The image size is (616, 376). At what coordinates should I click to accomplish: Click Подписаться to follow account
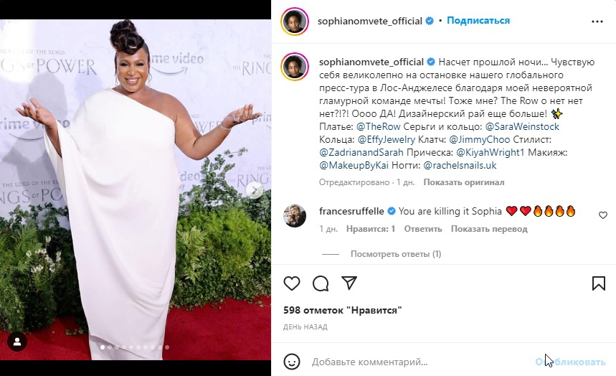(478, 21)
